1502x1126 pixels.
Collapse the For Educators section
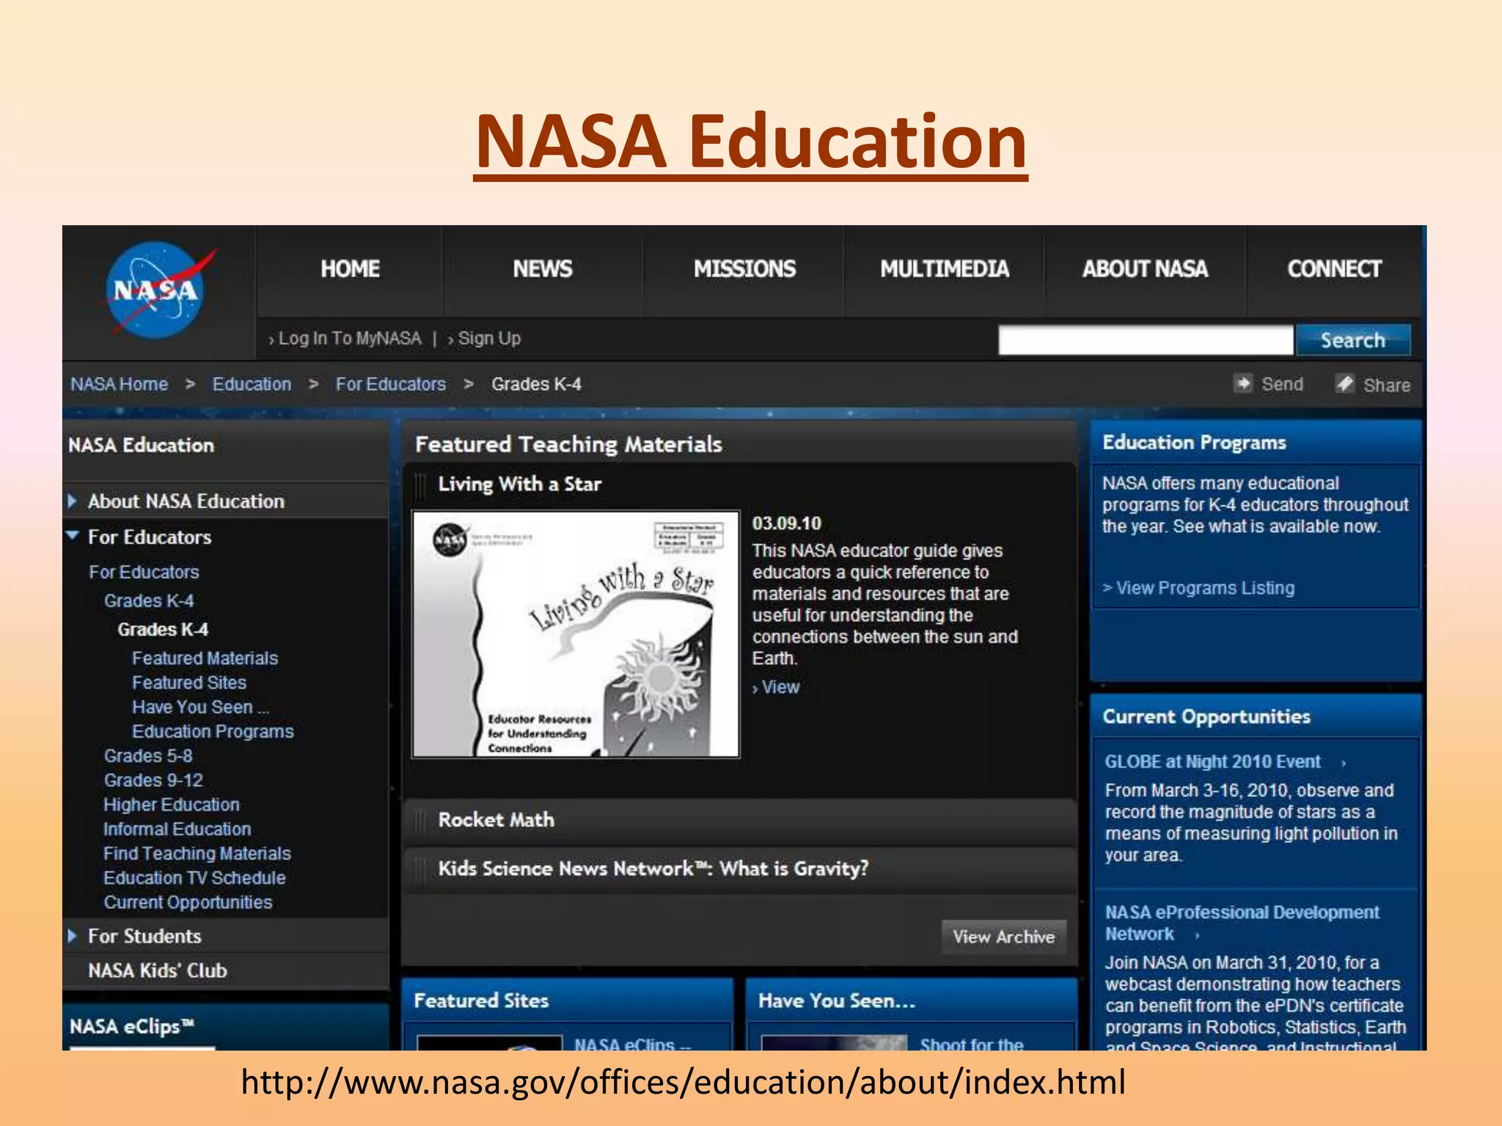[x=73, y=536]
